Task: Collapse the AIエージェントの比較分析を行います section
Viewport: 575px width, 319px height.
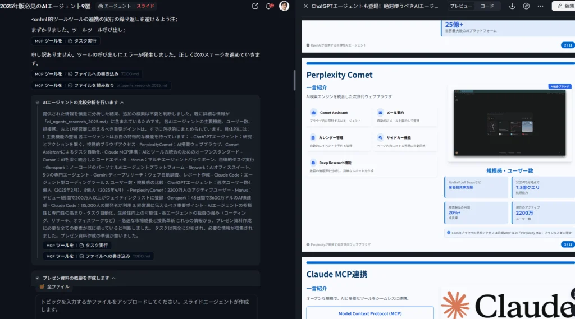Action: coord(122,103)
